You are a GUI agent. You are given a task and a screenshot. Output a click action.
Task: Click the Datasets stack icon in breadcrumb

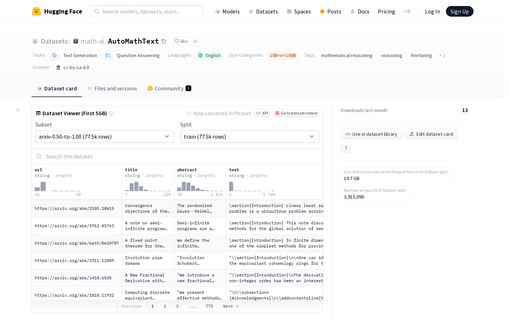tap(35, 41)
